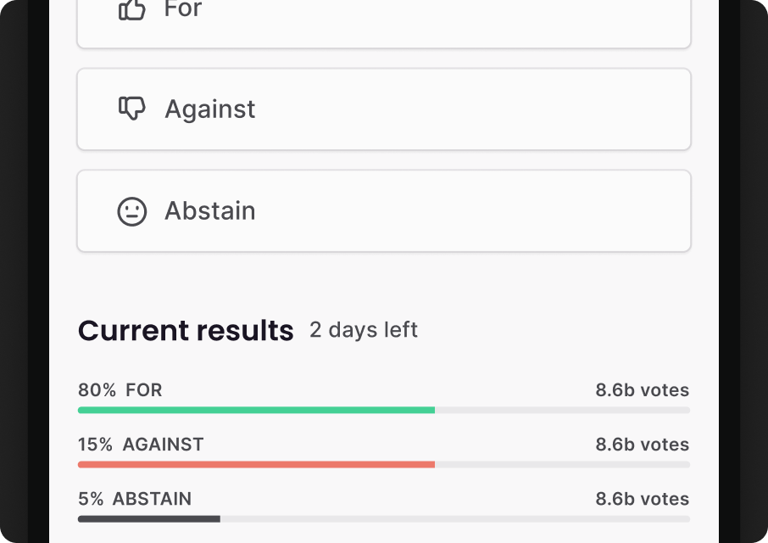
Task: Open the votes count on the ABSTAIN row
Action: click(642, 499)
